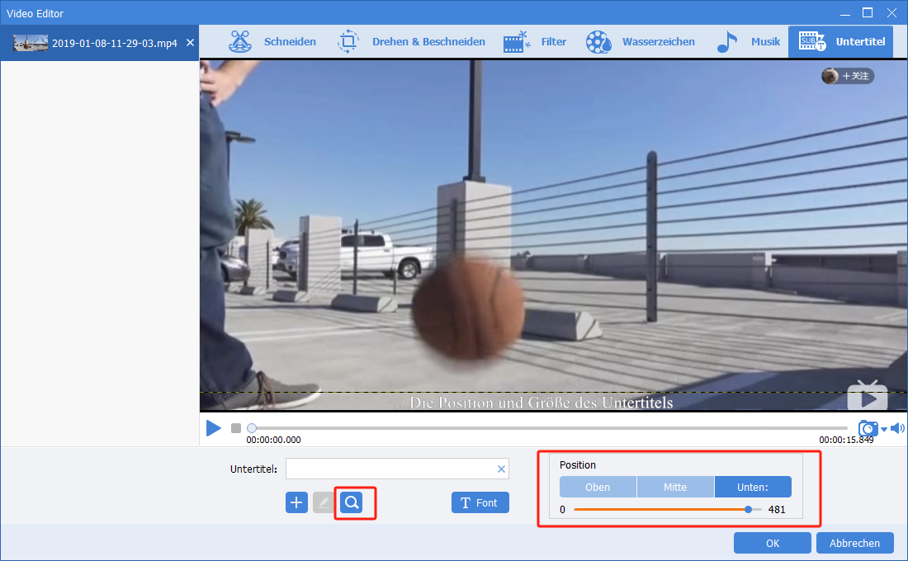The image size is (908, 561).
Task: Click the Untertitel text input field
Action: click(x=397, y=469)
